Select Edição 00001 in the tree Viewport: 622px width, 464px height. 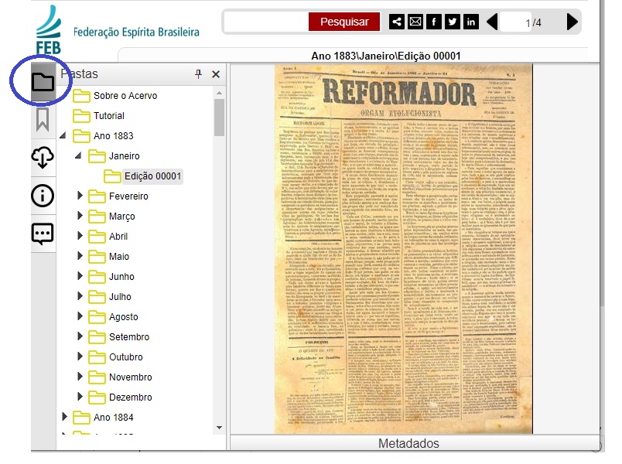[152, 176]
